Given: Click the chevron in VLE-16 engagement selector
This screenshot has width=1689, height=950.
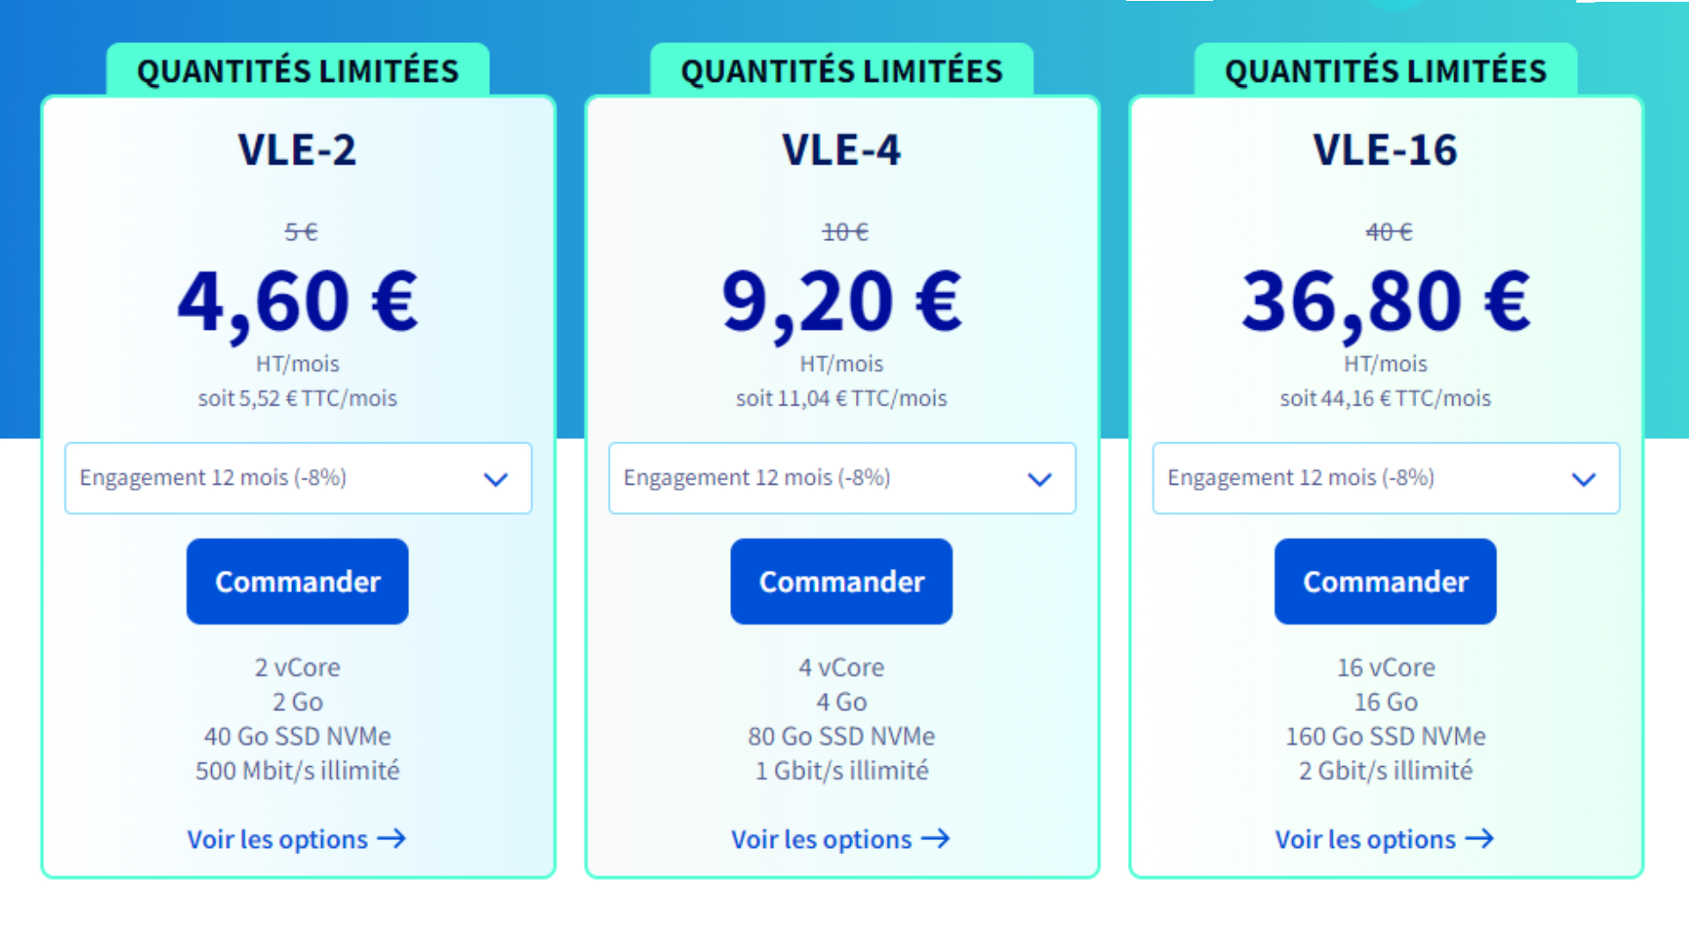Looking at the screenshot, I should click(1583, 479).
